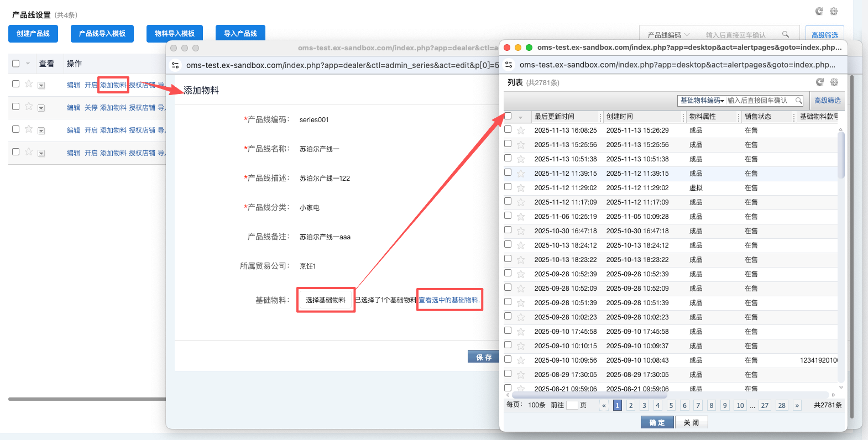Confirm selection with 确定 button
This screenshot has height=440, width=868.
[x=657, y=422]
